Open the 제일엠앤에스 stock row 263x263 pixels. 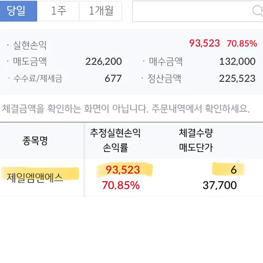point(131,178)
